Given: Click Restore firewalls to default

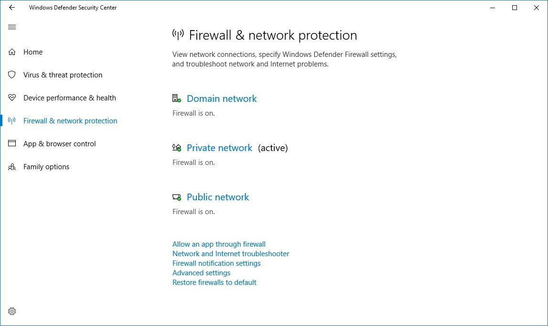Looking at the screenshot, I should click(215, 282).
